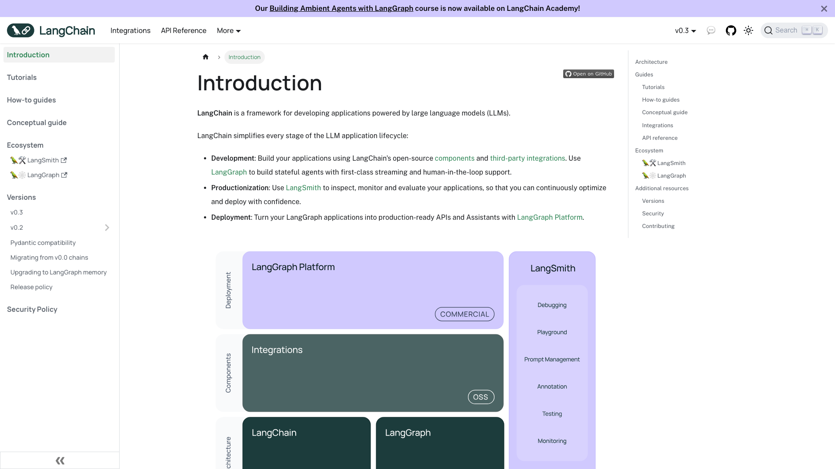Jump to Contributing in table of contents
Image resolution: width=835 pixels, height=469 pixels.
coord(658,226)
